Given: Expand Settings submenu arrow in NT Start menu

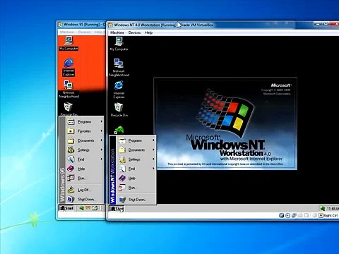Looking at the screenshot, I should coord(153,159).
